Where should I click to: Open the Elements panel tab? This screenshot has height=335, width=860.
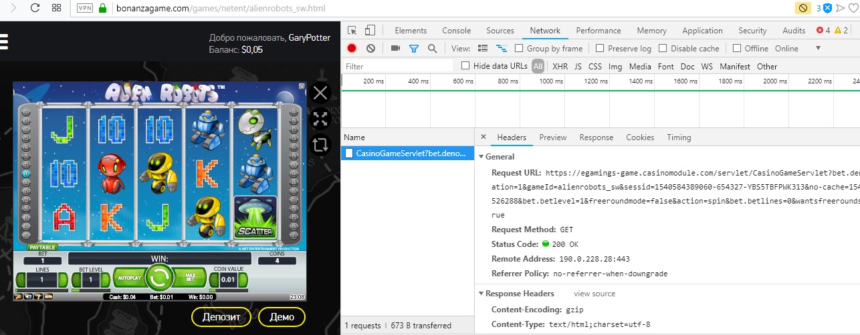(411, 31)
